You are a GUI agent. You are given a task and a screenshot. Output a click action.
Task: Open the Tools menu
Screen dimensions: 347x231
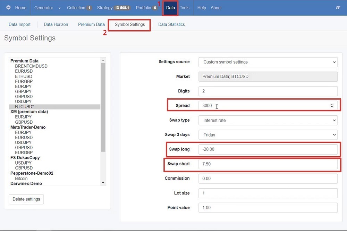point(185,8)
